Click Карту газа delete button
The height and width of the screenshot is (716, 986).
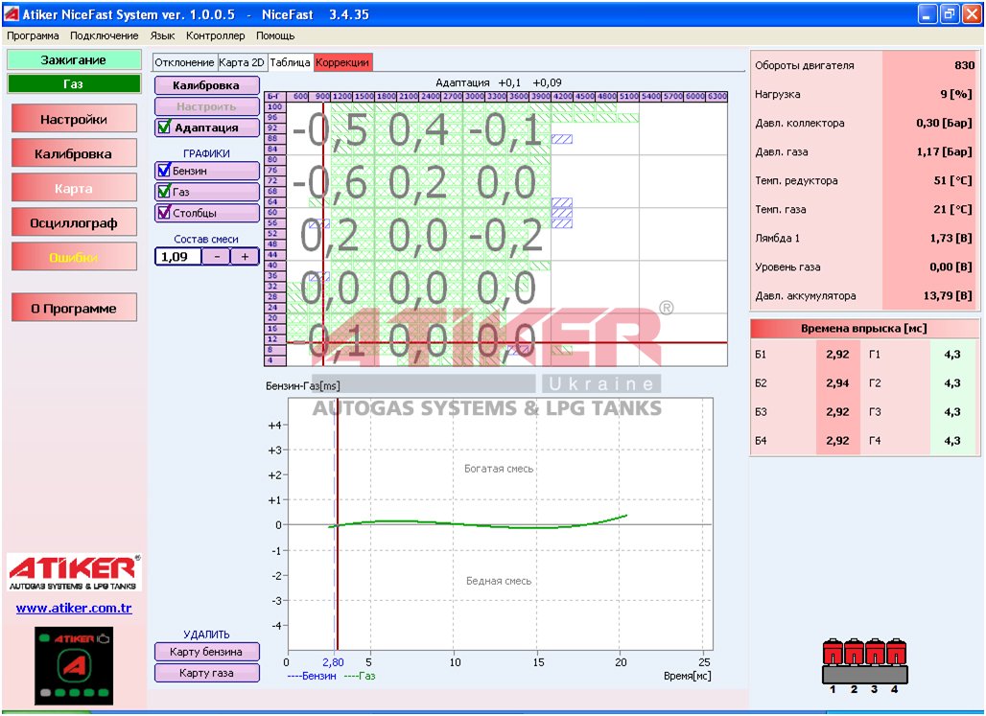[x=207, y=673]
